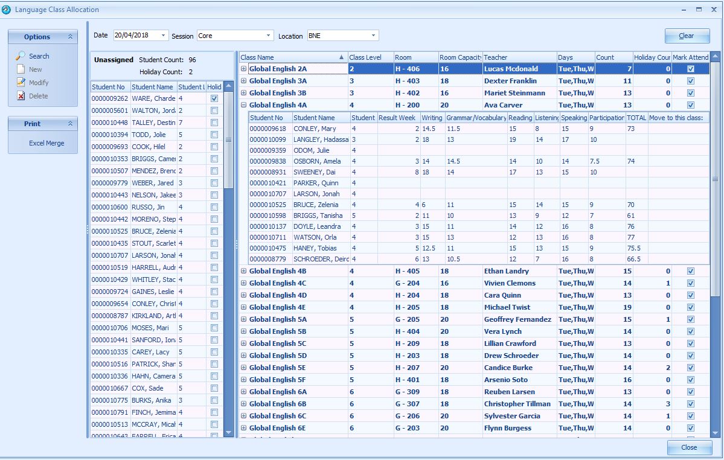
Task: Click Excel Merge link
Action: pyautogui.click(x=46, y=143)
